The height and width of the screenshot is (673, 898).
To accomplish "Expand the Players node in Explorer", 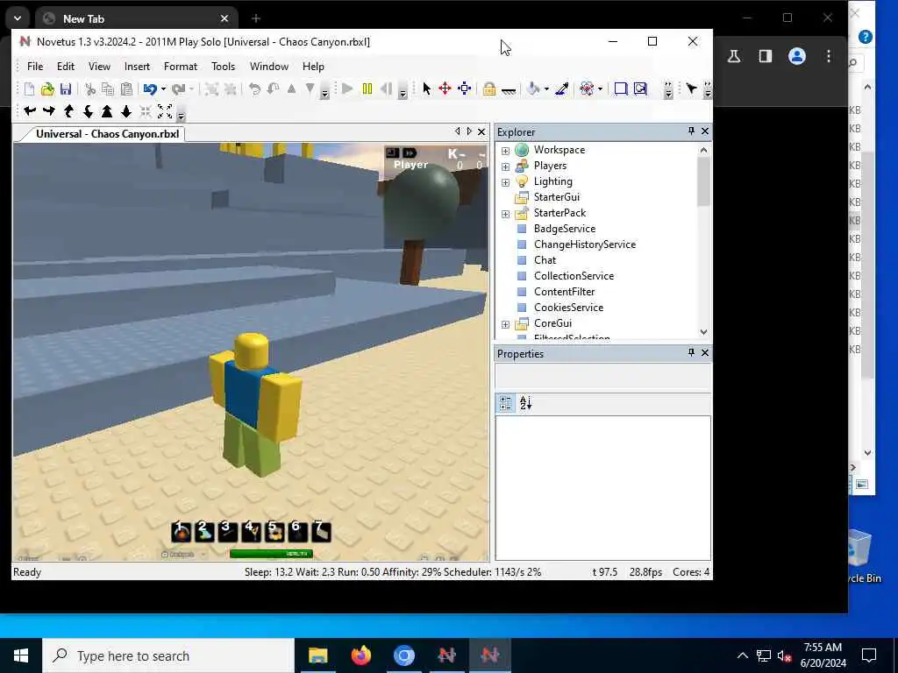I will click(x=505, y=166).
